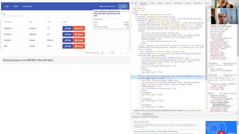
Task: Collapse the highlighted Logout button node
Action: [x=139, y=76]
